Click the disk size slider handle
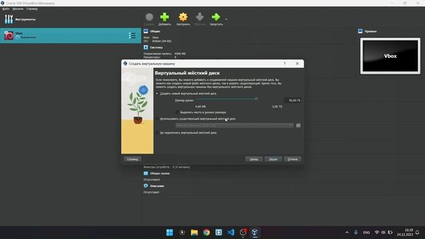Screen dimensions: 425x239 point(256,99)
